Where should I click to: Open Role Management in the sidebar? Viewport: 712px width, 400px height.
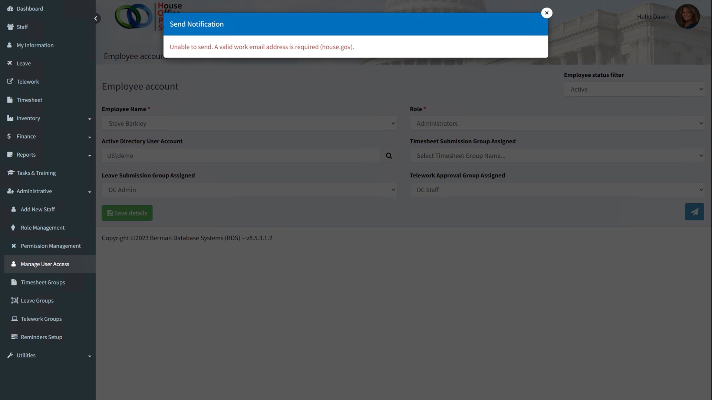[43, 228]
